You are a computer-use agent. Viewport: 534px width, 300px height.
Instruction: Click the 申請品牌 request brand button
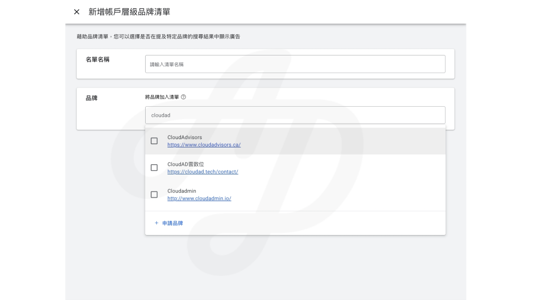[169, 223]
